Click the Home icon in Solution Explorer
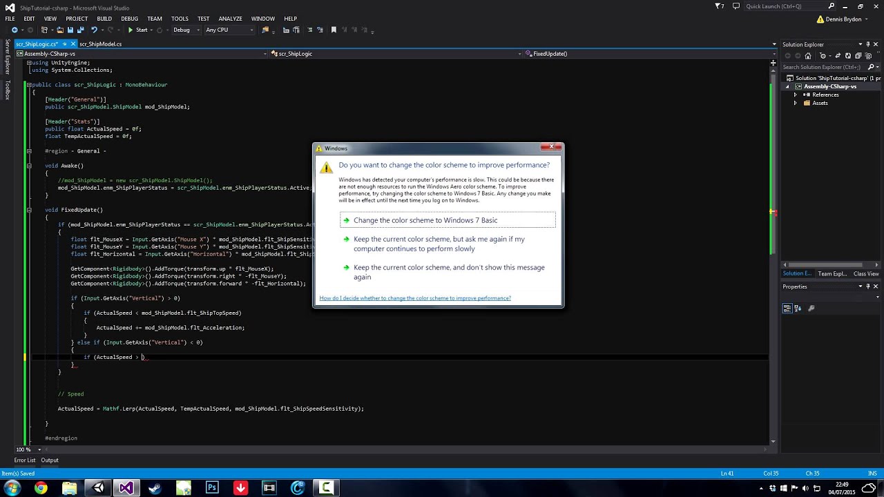Screen dimensions: 884x497 (808, 56)
